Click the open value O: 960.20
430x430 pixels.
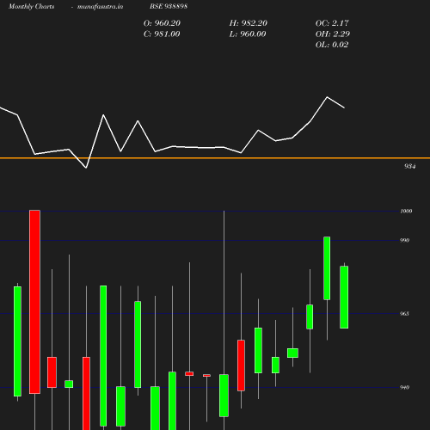point(162,23)
